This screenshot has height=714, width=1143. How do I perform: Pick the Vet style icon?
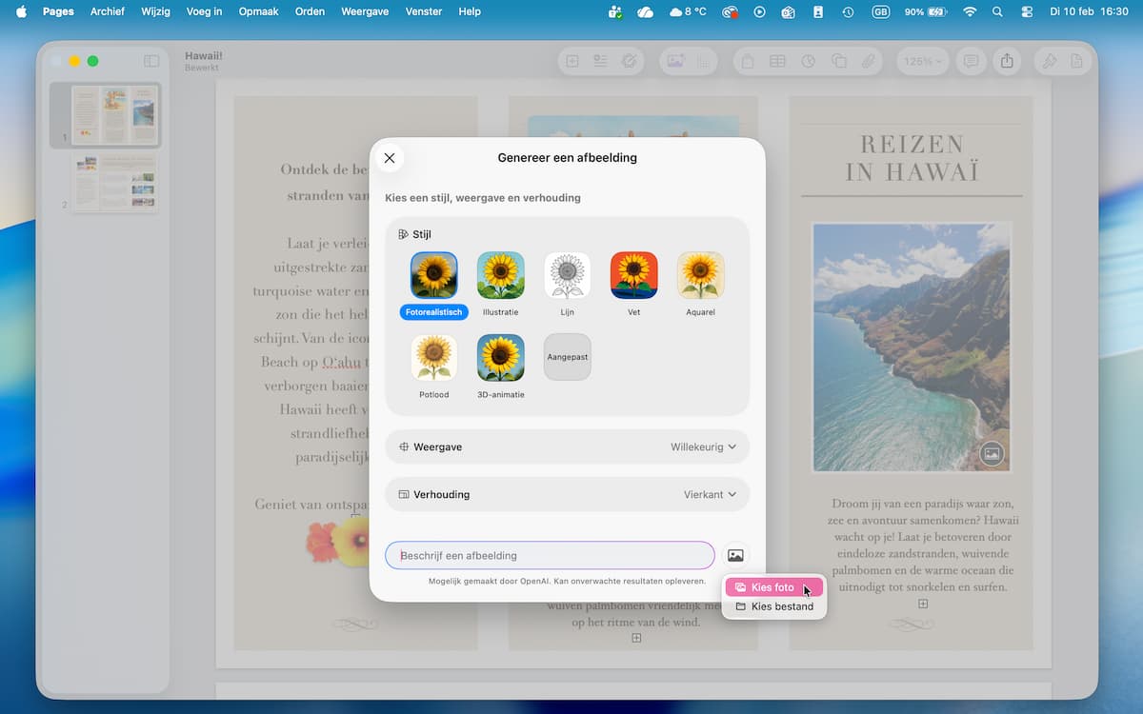[633, 276]
